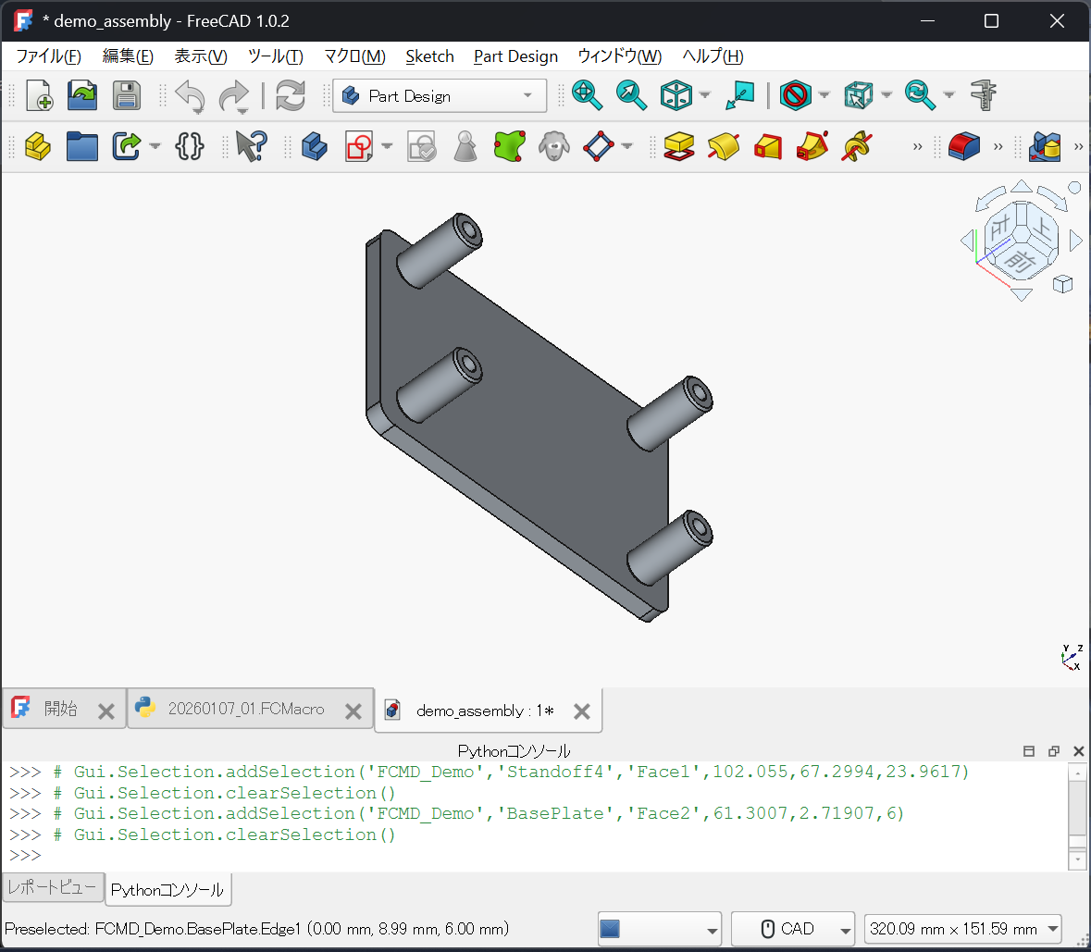Create a new sketch
Screen dimensions: 1091x952
357,146
